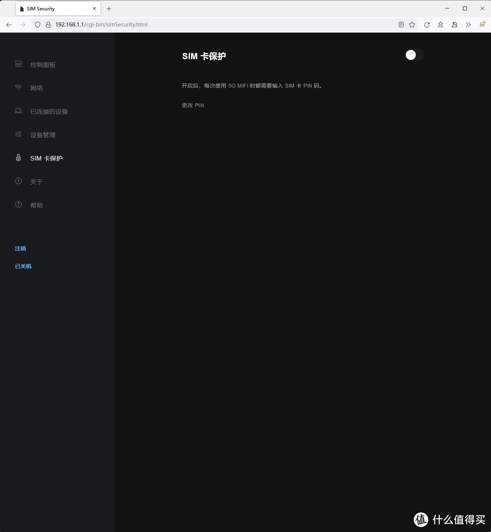Click the lock icon beside SIM 卡保护

18,158
